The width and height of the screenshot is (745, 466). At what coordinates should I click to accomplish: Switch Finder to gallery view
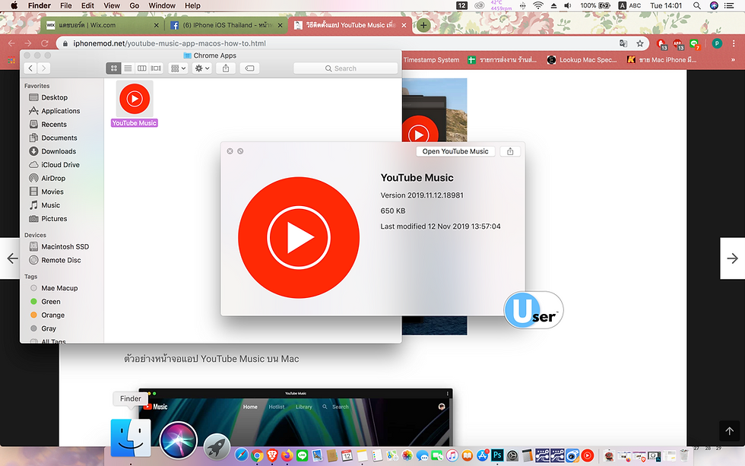(156, 68)
